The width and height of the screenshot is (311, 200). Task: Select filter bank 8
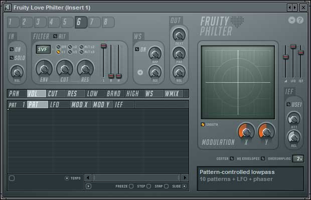pos(108,22)
